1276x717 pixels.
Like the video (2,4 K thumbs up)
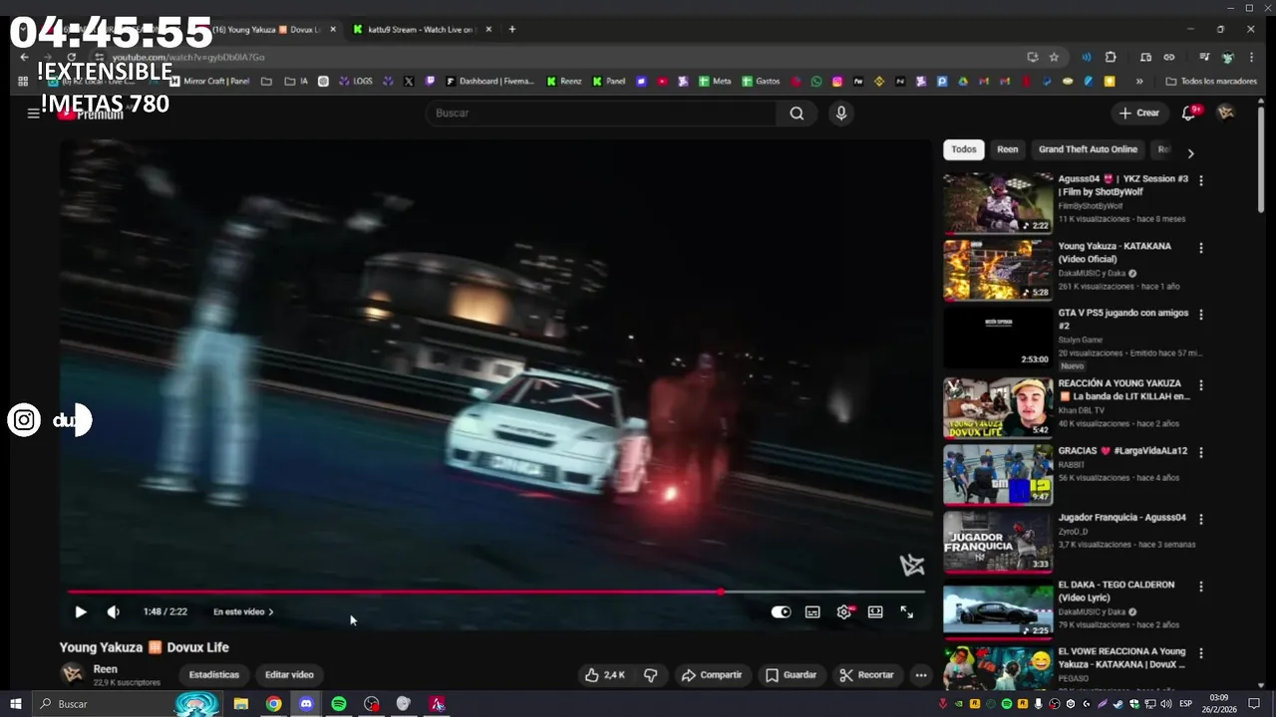pyautogui.click(x=605, y=675)
